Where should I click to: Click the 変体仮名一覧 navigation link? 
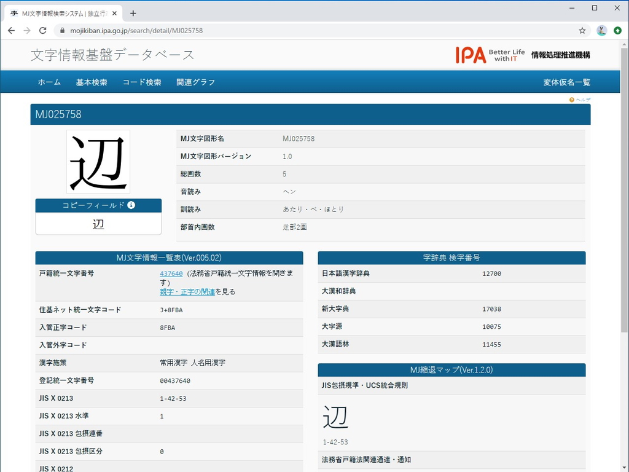tap(566, 81)
